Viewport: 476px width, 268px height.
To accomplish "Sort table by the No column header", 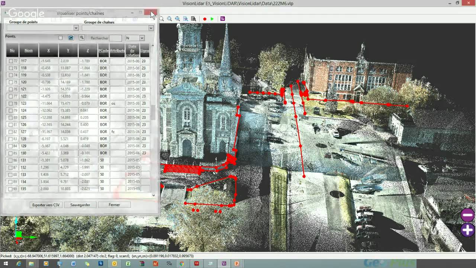I will point(12,50).
